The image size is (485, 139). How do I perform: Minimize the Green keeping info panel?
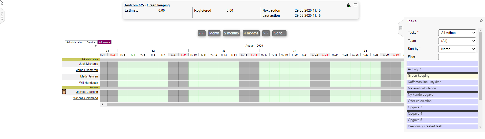click(355, 5)
